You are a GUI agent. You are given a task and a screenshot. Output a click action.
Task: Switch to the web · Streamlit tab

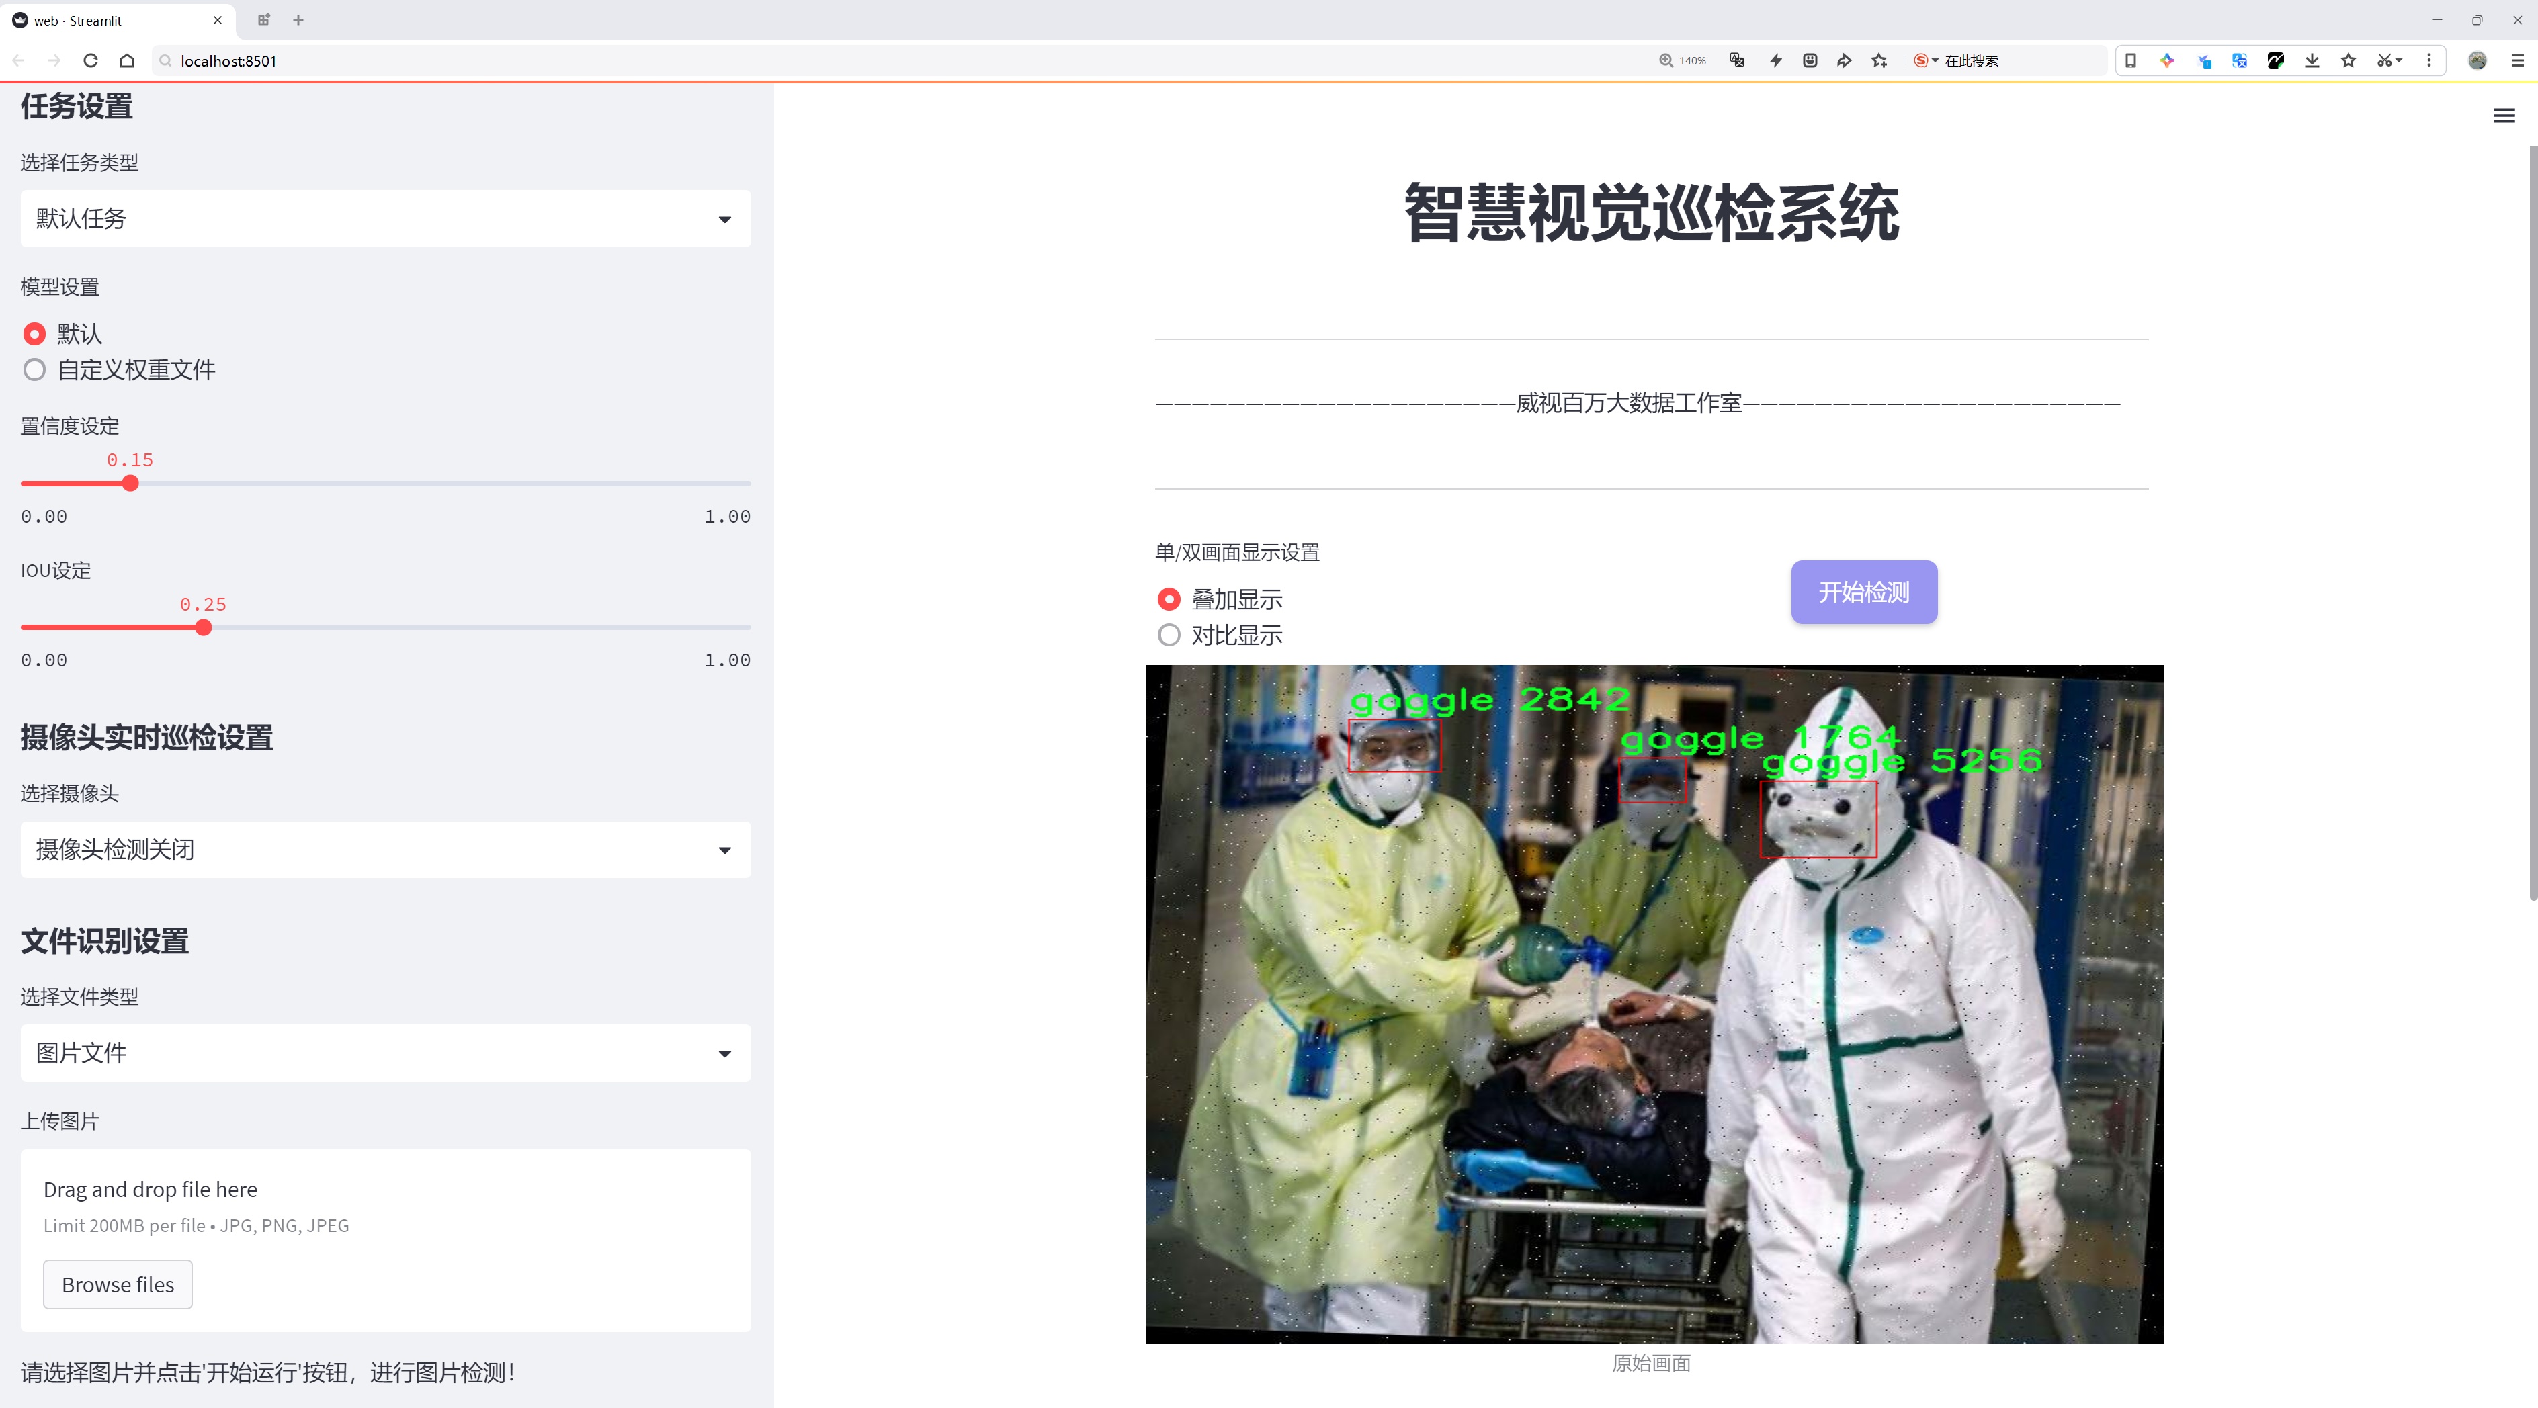(x=108, y=19)
